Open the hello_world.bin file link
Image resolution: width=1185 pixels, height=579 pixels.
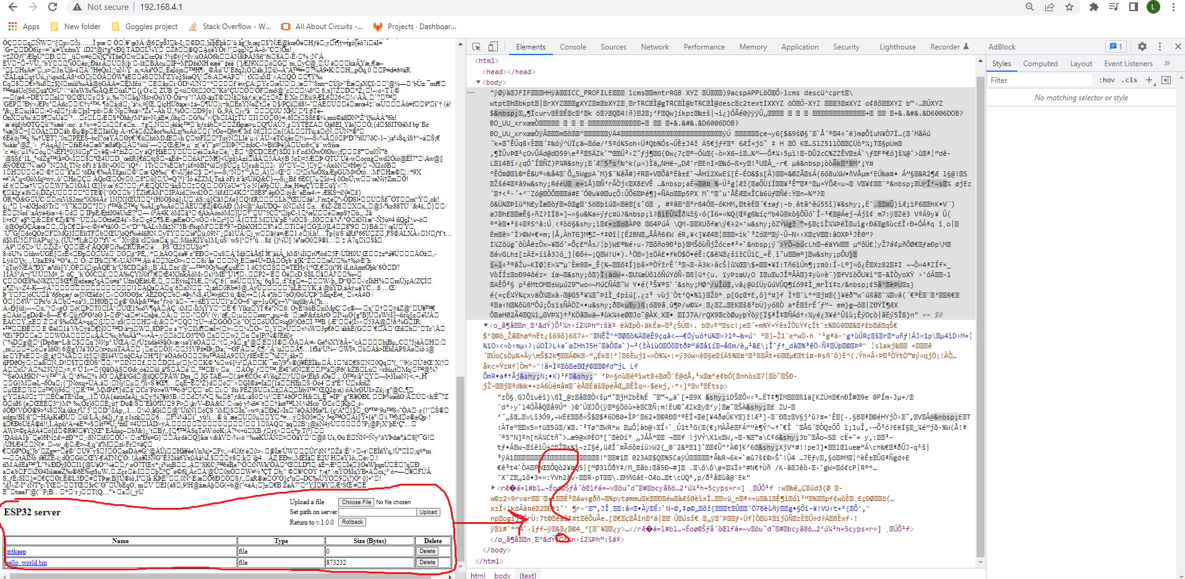click(26, 563)
